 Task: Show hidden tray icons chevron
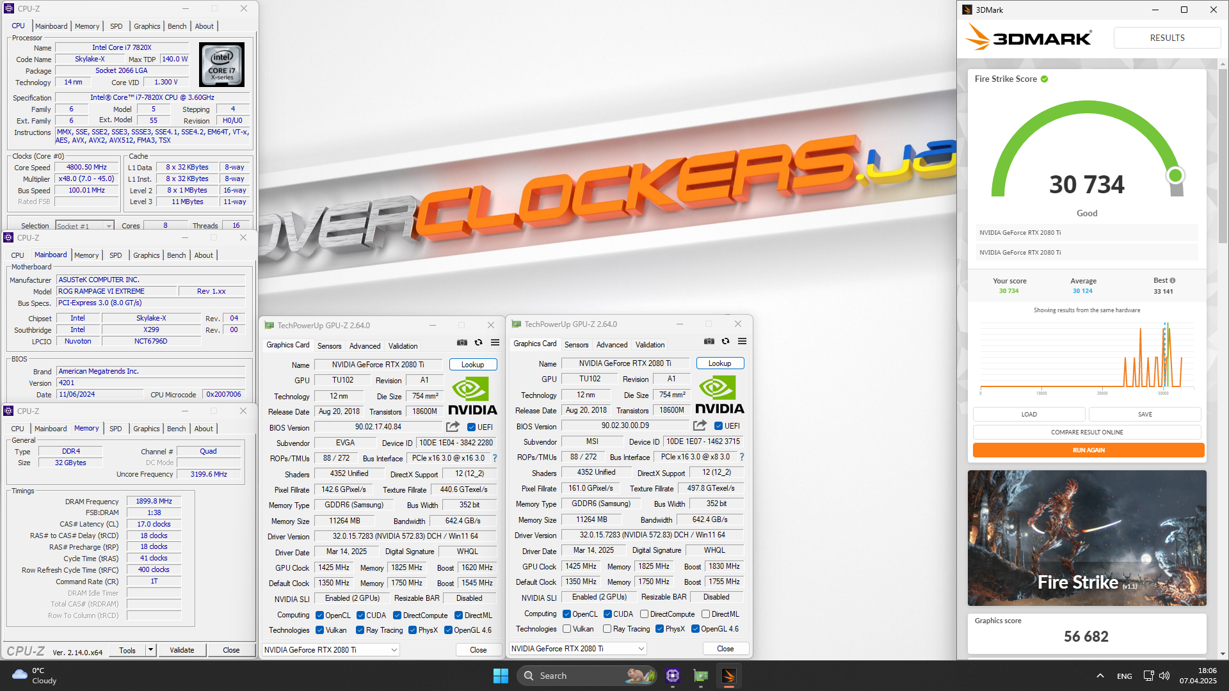coord(1100,676)
